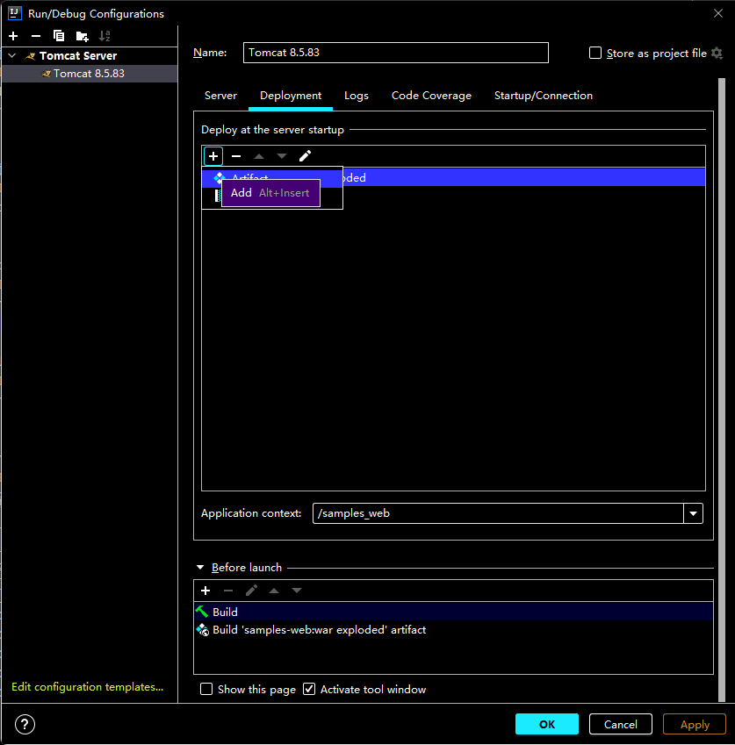This screenshot has height=745, width=735.
Task: Collapse the Before launch section
Action: 200,567
